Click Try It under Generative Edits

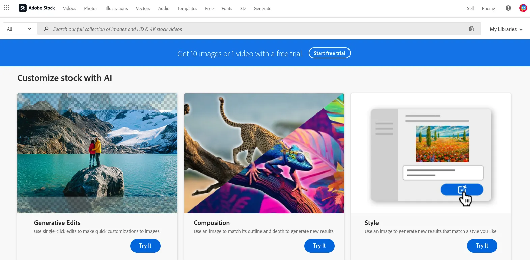pyautogui.click(x=145, y=246)
